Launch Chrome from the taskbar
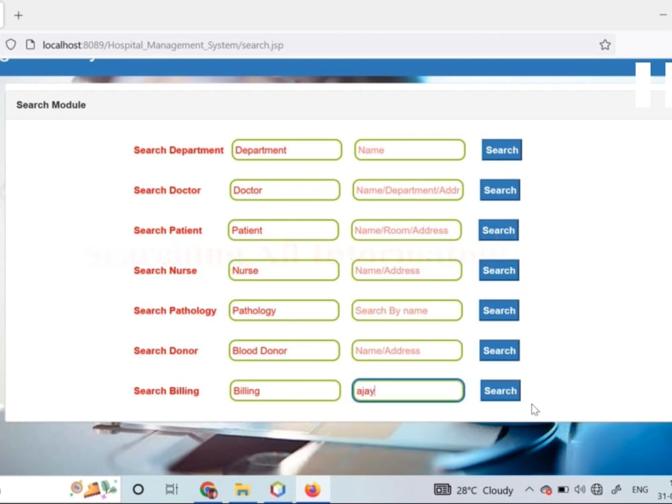Viewport: 672px width, 504px height. (x=208, y=489)
